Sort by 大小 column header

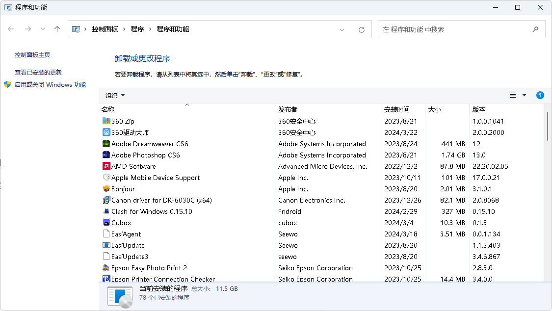447,109
